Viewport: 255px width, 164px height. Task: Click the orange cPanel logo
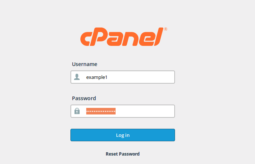[124, 37]
